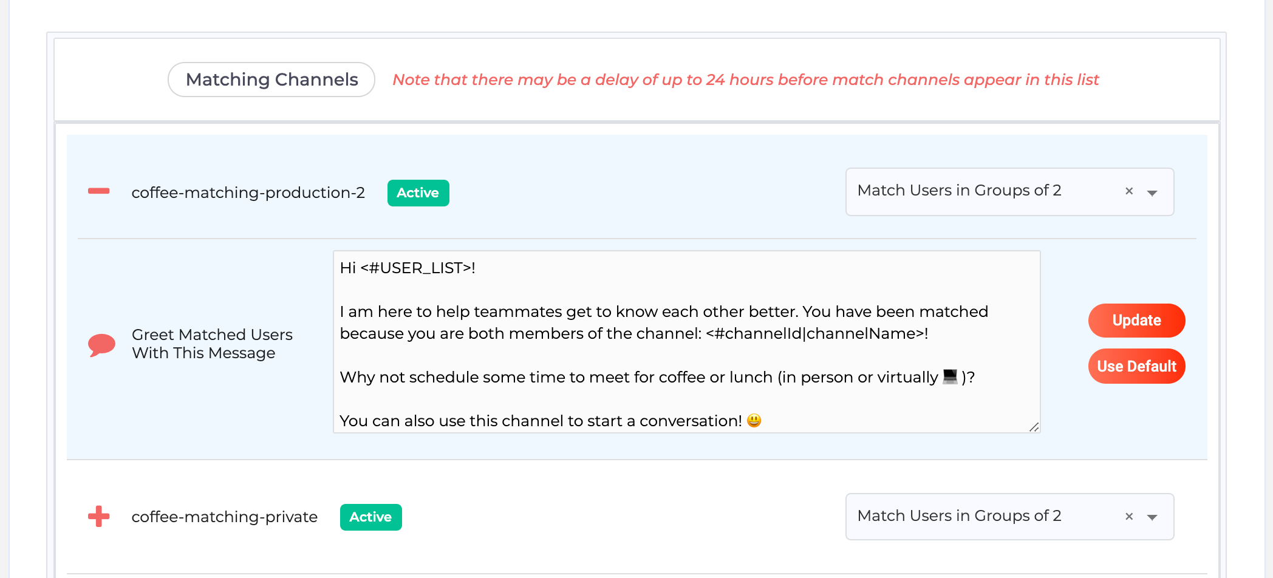Select the 'Match Users in Groups of 2' value text
The width and height of the screenshot is (1273, 578).
coord(959,191)
